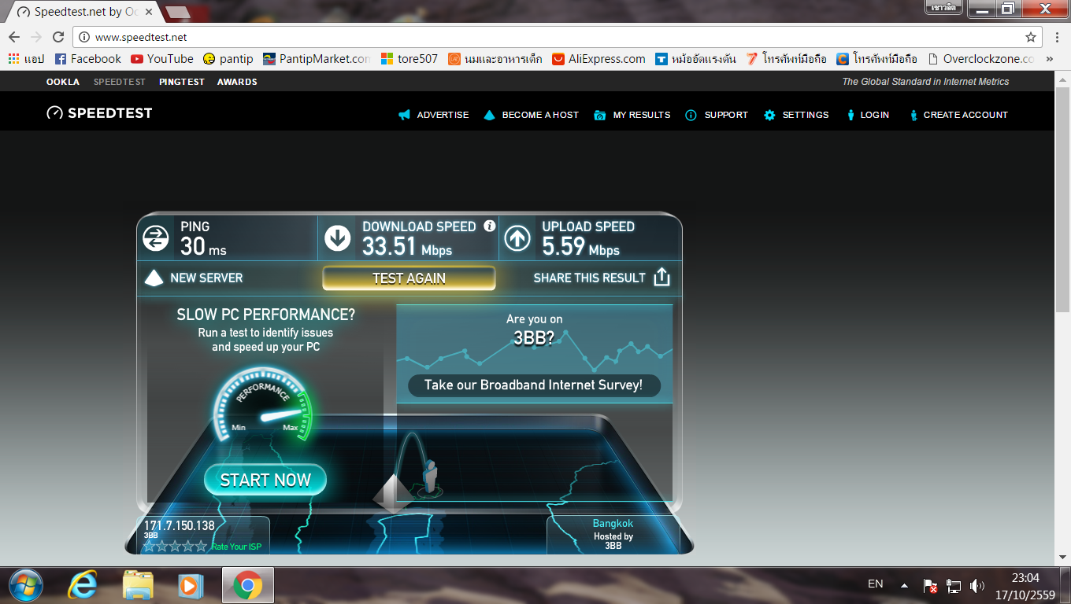
Task: Click the Speedtest logo
Action: click(x=99, y=113)
